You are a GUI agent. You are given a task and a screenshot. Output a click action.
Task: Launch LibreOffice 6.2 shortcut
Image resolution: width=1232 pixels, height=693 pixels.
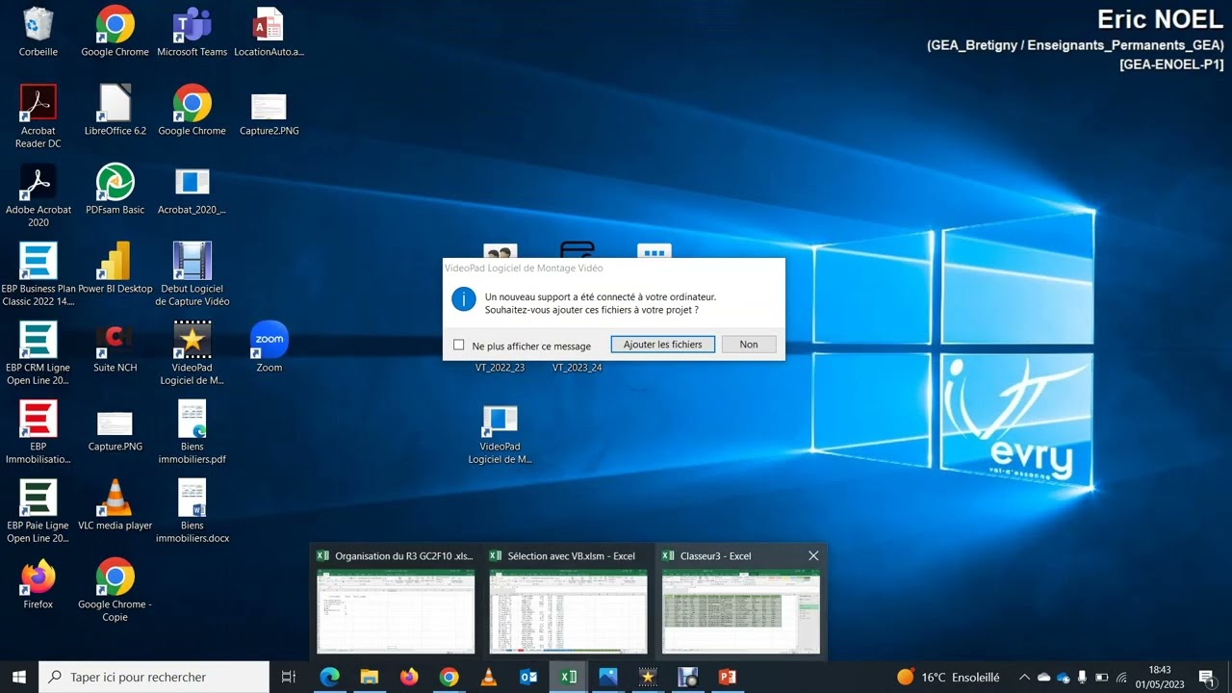115,111
